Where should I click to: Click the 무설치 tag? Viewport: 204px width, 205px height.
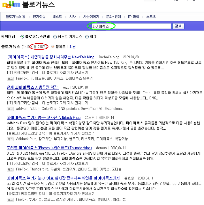click(x=55, y=169)
